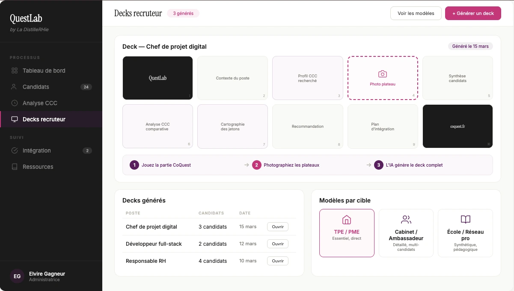
Task: Select the TPE / PME deck template
Action: [x=347, y=233]
